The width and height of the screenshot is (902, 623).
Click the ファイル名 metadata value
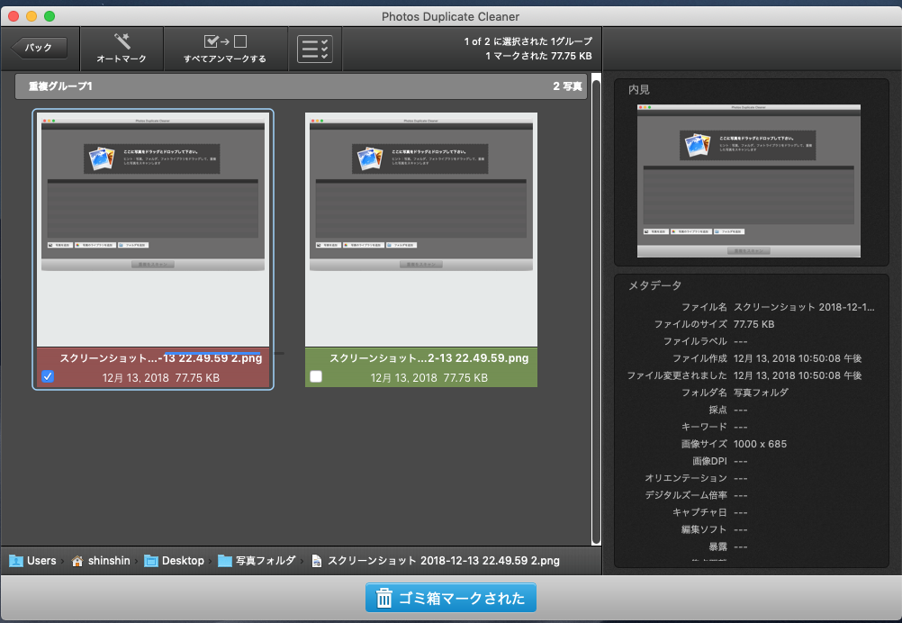(x=804, y=307)
